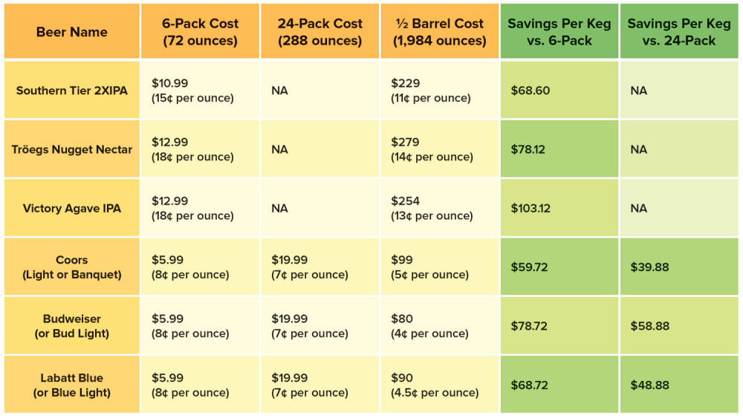
Task: Click the $229 half barrel cost cell
Action: pyautogui.click(x=440, y=90)
